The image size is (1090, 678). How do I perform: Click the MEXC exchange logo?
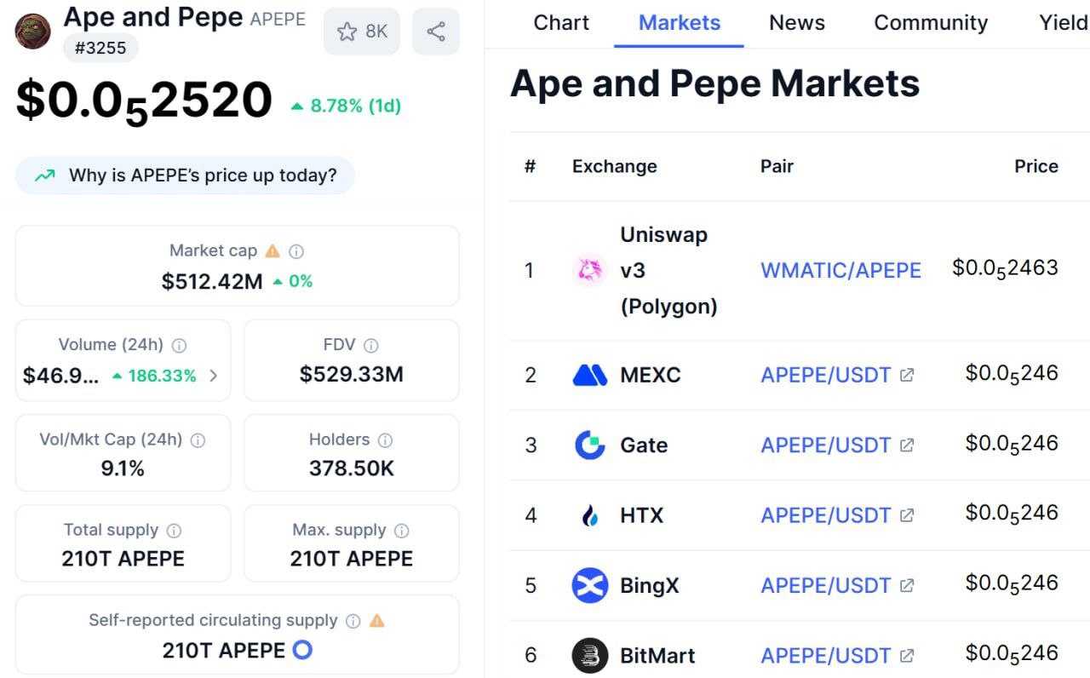pyautogui.click(x=589, y=375)
